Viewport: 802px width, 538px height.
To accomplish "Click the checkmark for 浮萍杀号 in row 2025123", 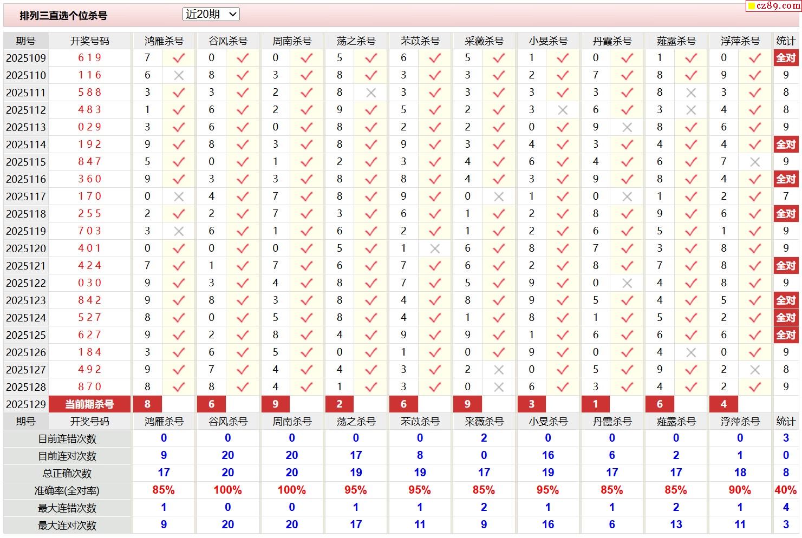I will point(755,300).
